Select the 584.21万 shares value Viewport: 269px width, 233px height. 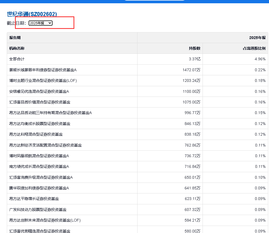[x=192, y=220]
